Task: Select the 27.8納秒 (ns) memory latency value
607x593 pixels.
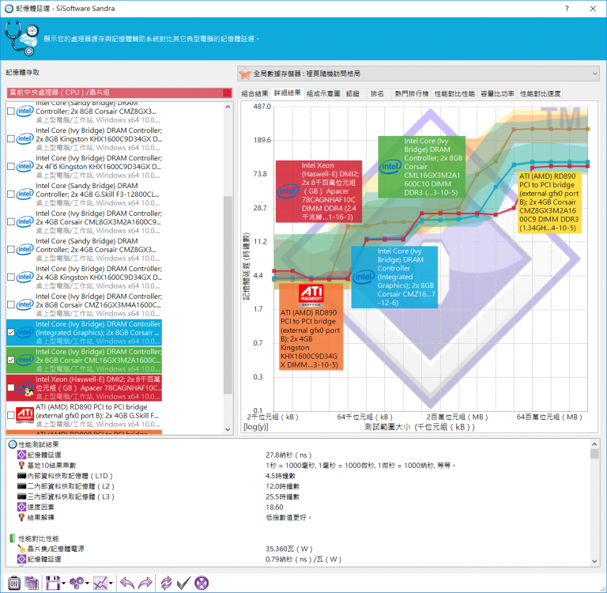Action: 288,455
